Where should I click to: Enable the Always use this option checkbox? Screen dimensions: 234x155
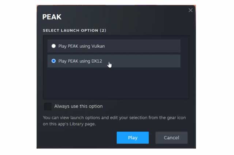(48, 106)
